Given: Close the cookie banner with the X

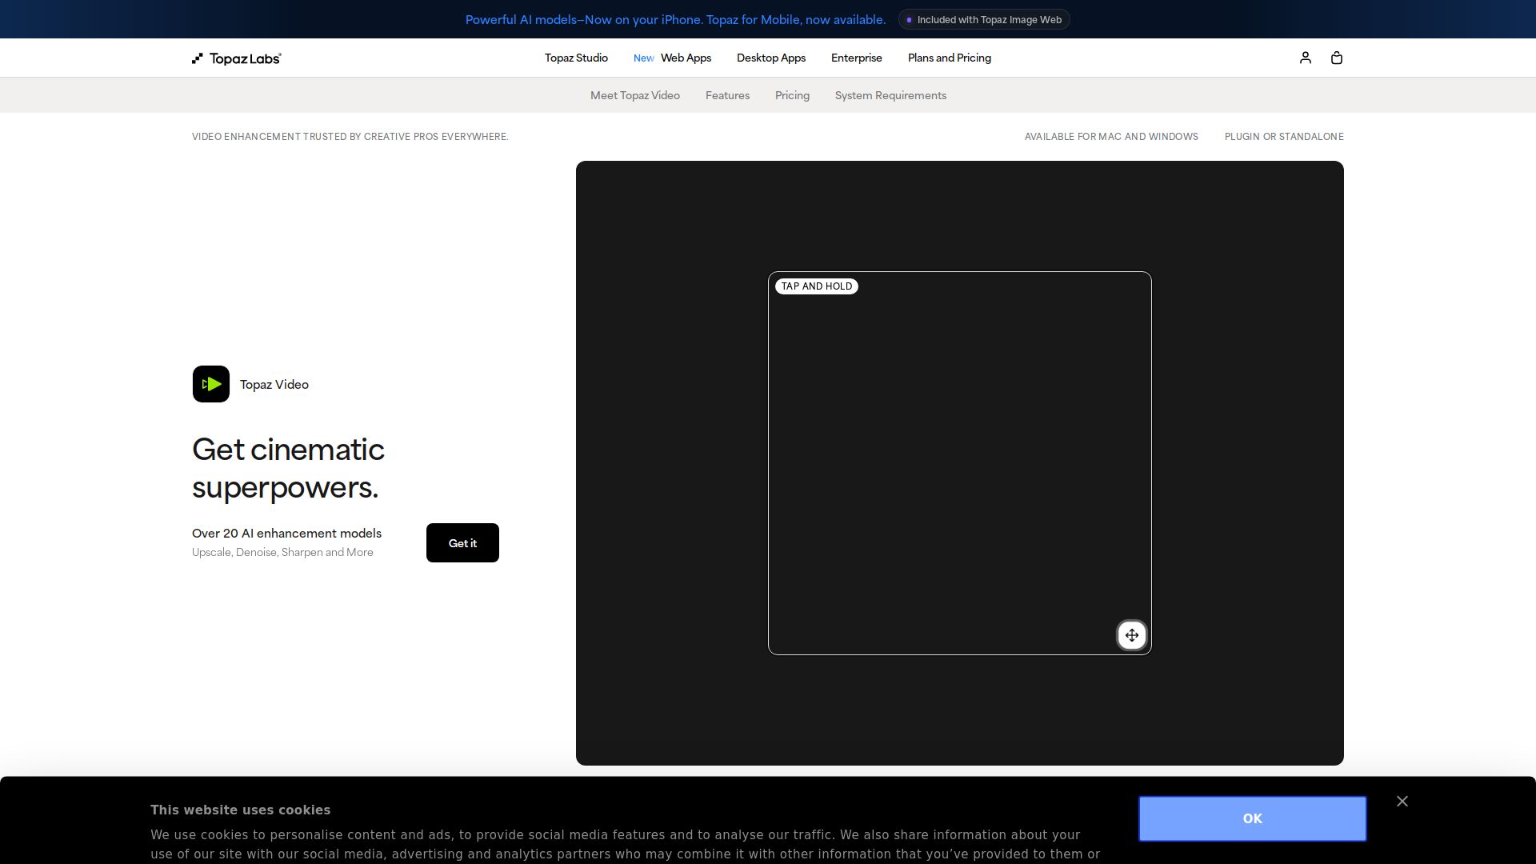Looking at the screenshot, I should (1402, 802).
